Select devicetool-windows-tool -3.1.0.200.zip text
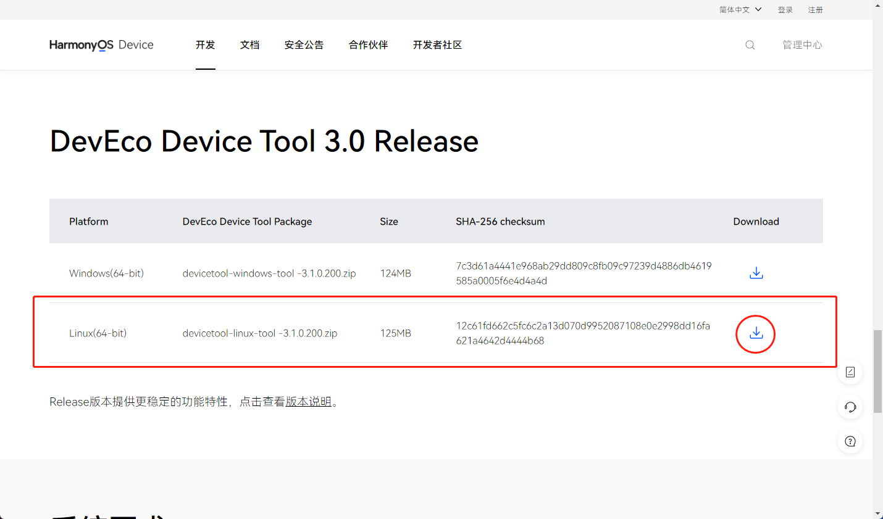Viewport: 883px width, 519px height. (x=269, y=273)
